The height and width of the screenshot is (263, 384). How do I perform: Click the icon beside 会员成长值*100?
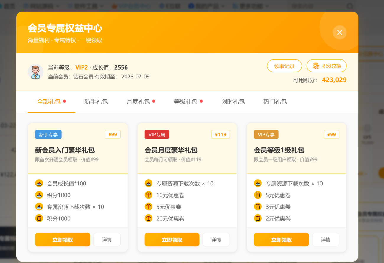tap(39, 183)
